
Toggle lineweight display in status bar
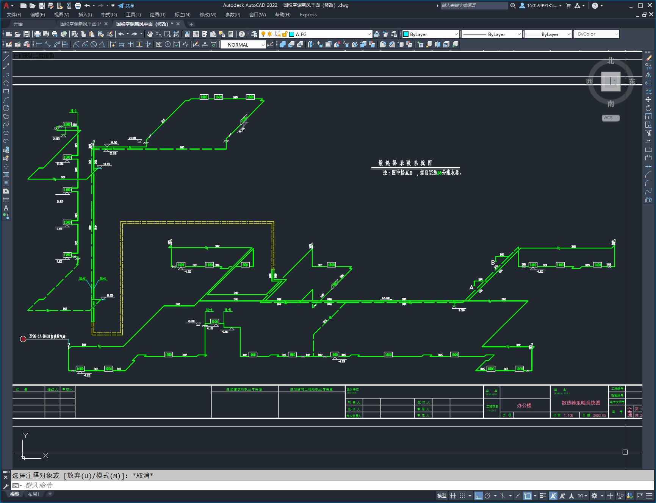[543, 495]
